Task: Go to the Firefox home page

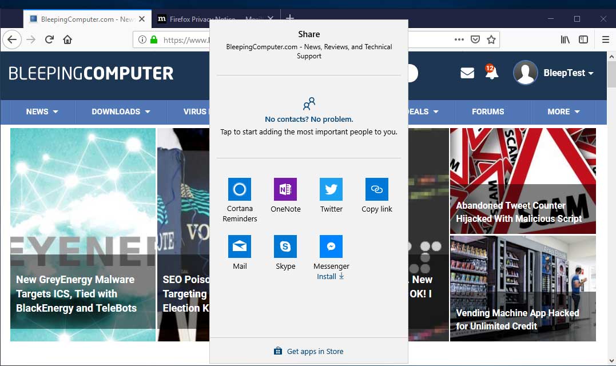Action: pos(67,39)
